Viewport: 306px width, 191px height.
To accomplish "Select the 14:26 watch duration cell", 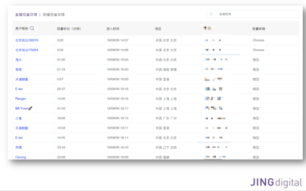I will (61, 99).
